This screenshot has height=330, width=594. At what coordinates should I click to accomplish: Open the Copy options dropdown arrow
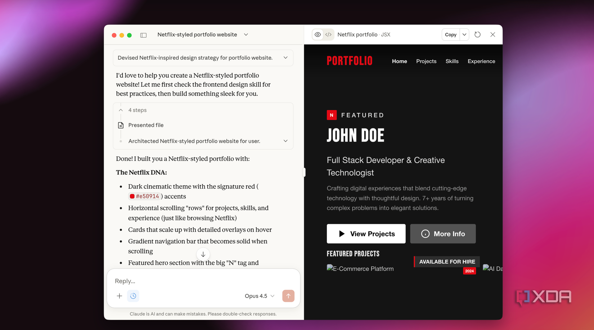[464, 35]
